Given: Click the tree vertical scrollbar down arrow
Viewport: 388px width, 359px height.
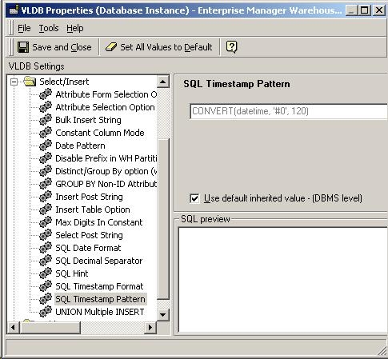Looking at the screenshot, I should click(163, 315).
